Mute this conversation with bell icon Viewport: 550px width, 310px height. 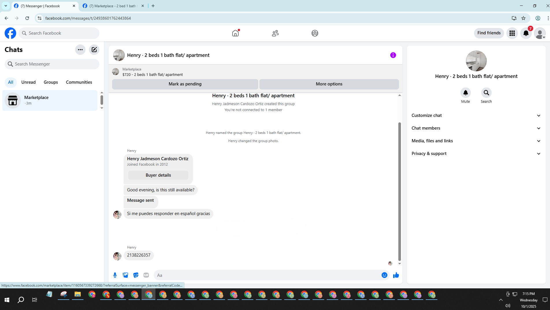(466, 93)
